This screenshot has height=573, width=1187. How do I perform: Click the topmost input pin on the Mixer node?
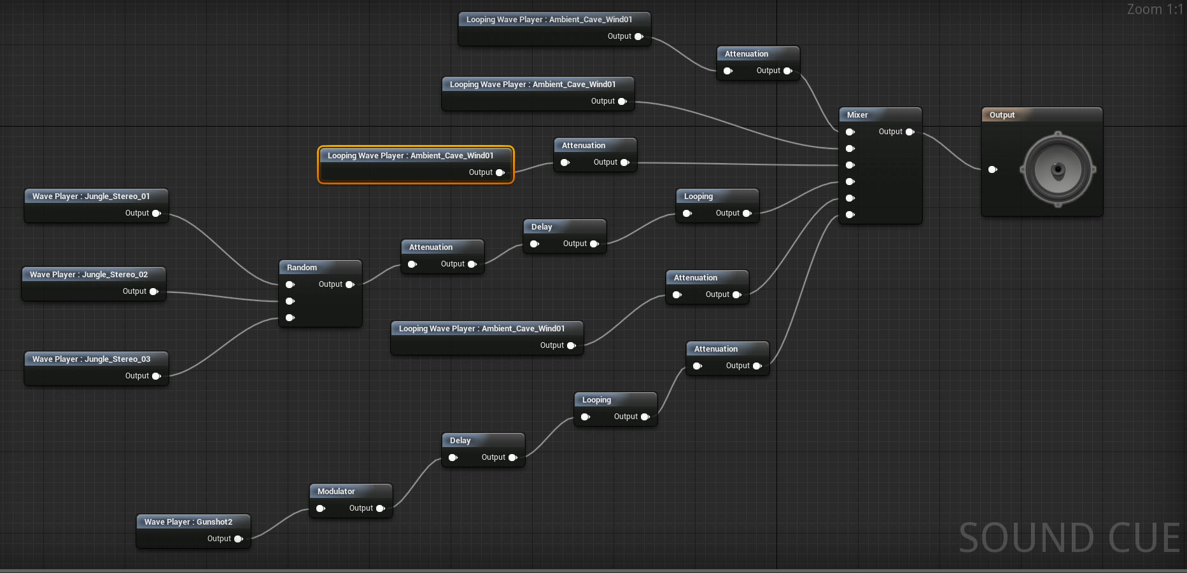(850, 132)
